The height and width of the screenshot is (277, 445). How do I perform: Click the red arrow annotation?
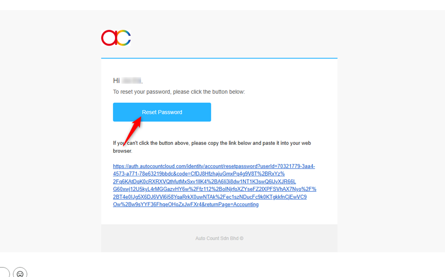click(x=133, y=130)
